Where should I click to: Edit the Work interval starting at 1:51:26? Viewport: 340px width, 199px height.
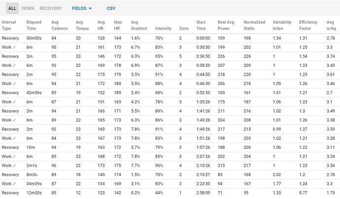[14, 138]
